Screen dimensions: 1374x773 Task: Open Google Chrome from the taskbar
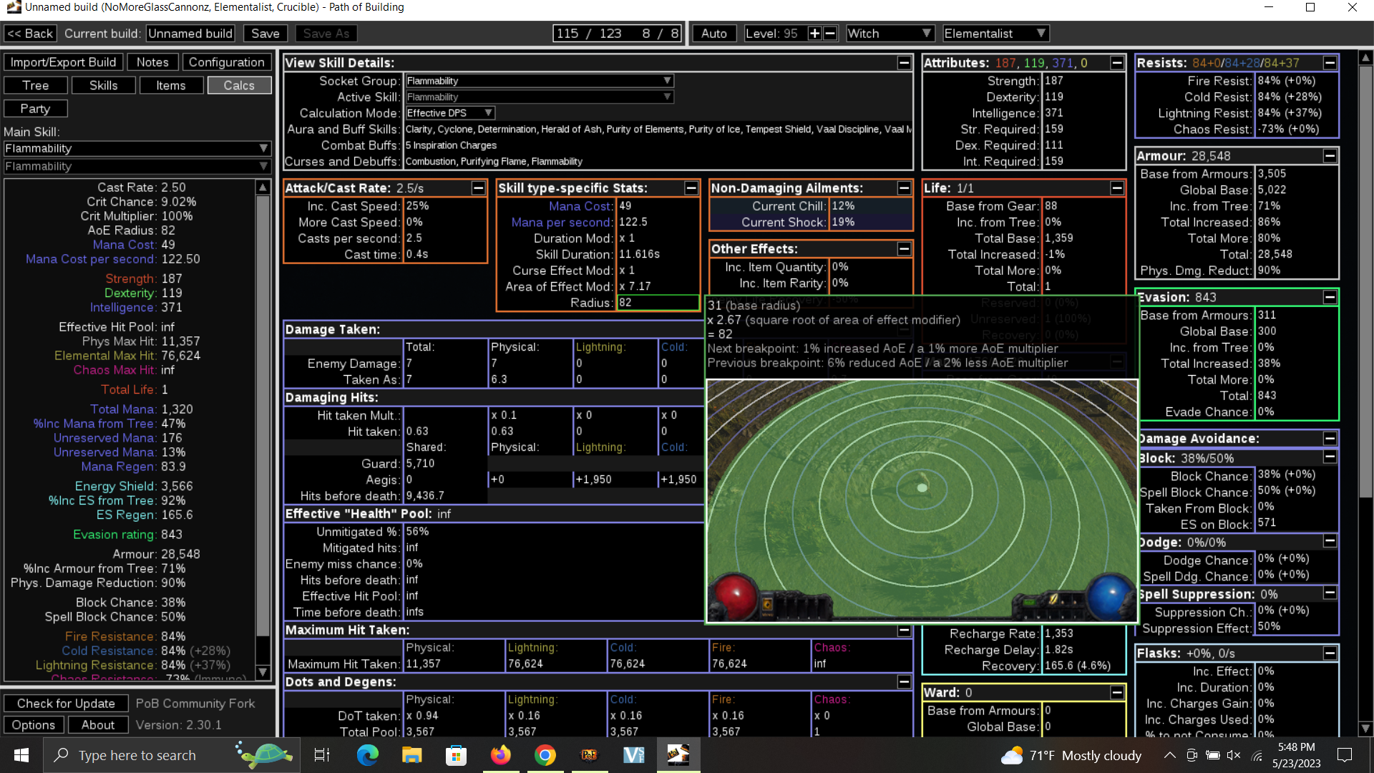click(545, 755)
